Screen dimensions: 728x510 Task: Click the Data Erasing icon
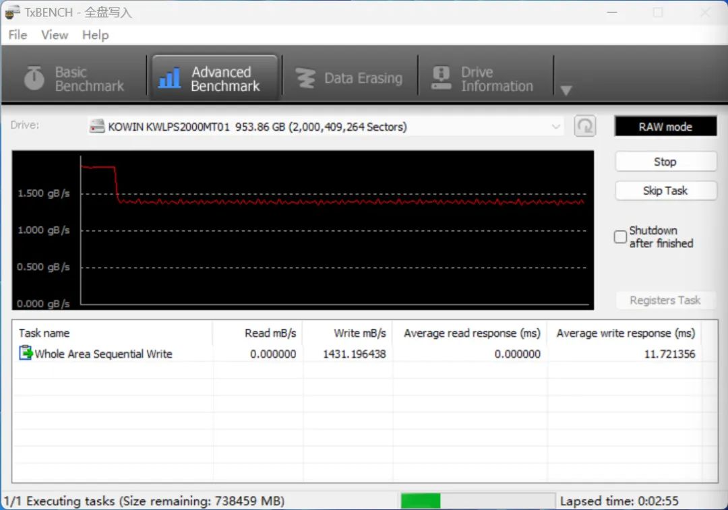(x=305, y=78)
